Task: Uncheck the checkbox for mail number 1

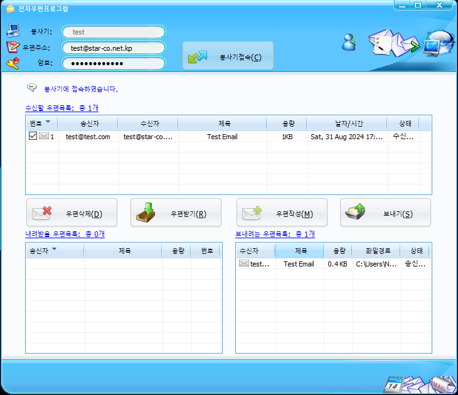Action: pos(33,137)
